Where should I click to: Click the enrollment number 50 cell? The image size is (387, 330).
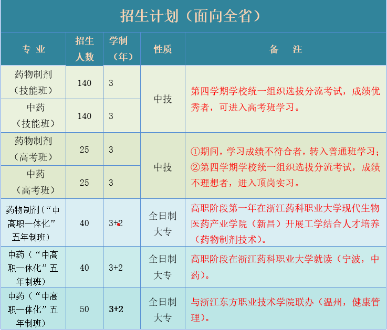tap(85, 309)
